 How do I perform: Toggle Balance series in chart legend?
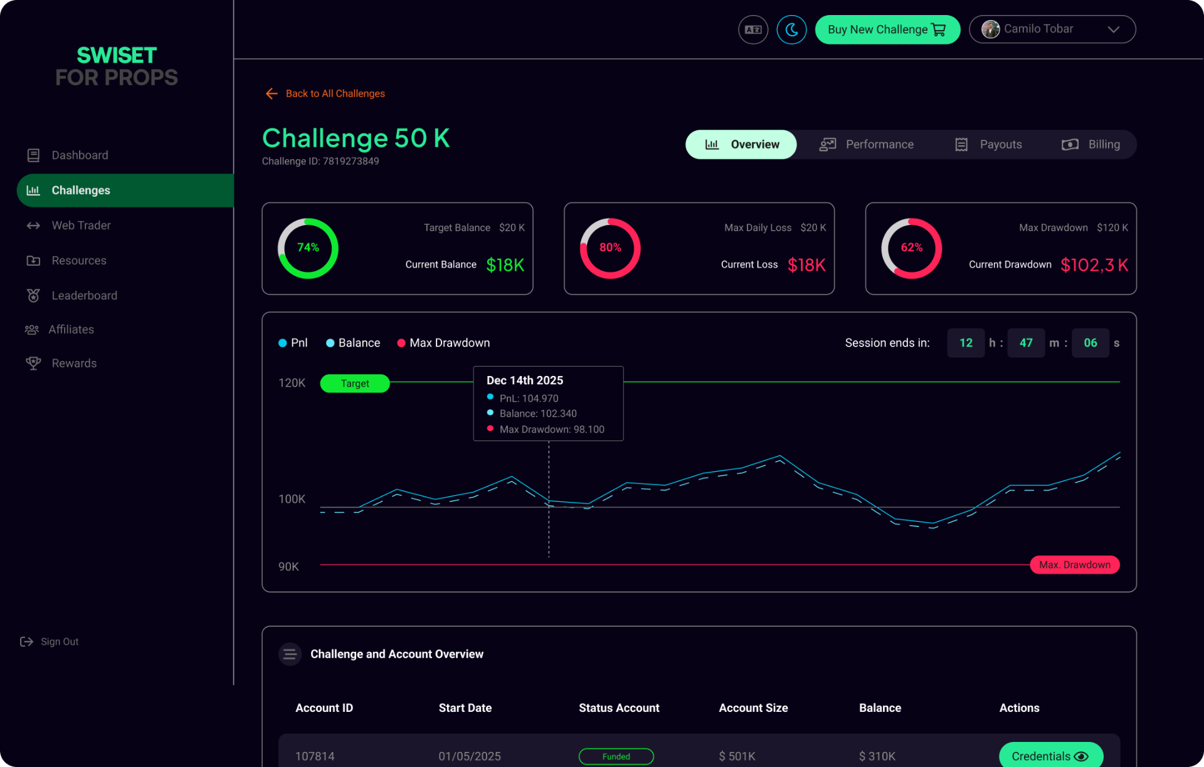pos(353,343)
